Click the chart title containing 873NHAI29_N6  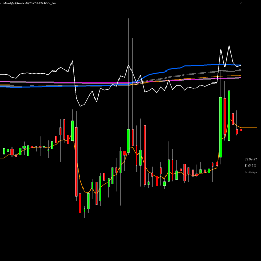pyautogui.click(x=30, y=3)
